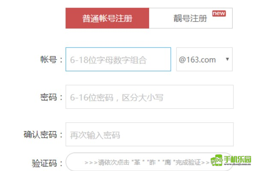The width and height of the screenshot is (257, 171).
Task: Click the "昨" character in the captcha prompt
Action: [152, 162]
